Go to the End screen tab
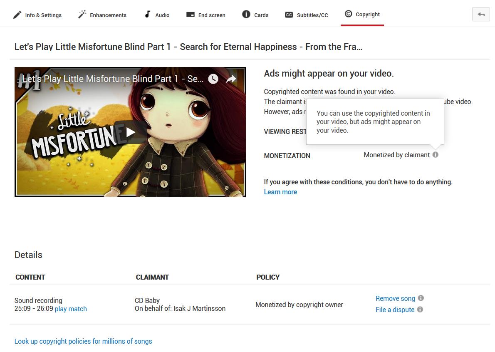 click(x=206, y=15)
